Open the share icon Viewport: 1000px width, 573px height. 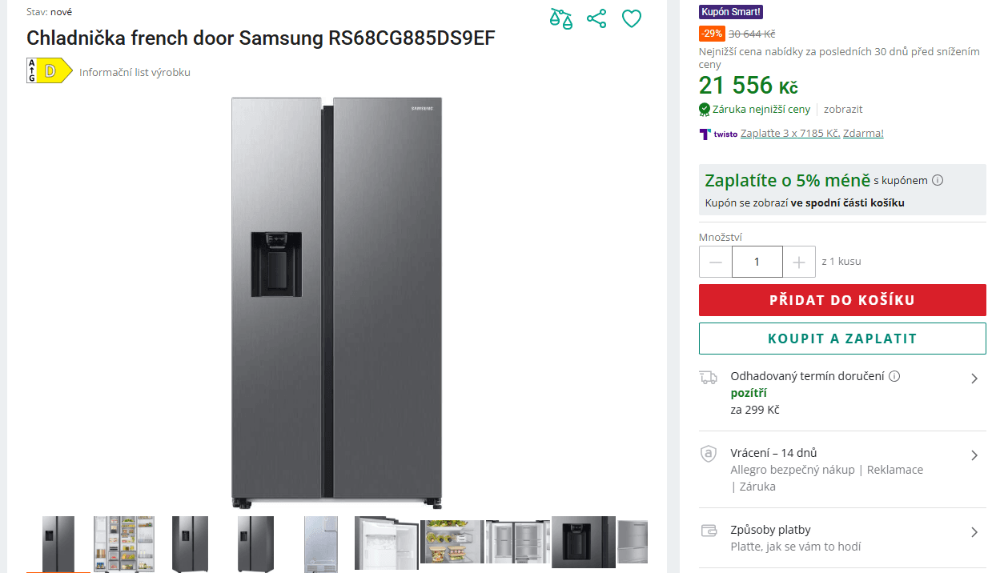coord(596,18)
